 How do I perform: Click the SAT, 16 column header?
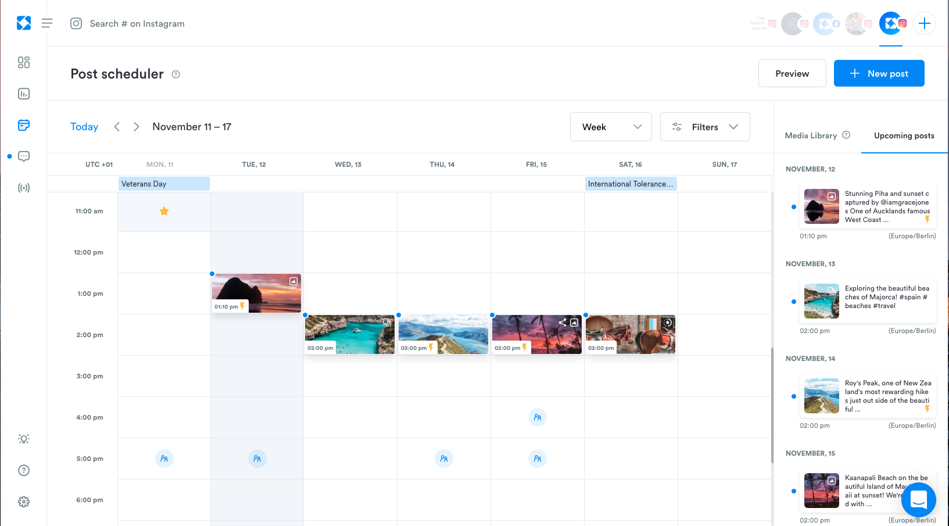click(631, 164)
